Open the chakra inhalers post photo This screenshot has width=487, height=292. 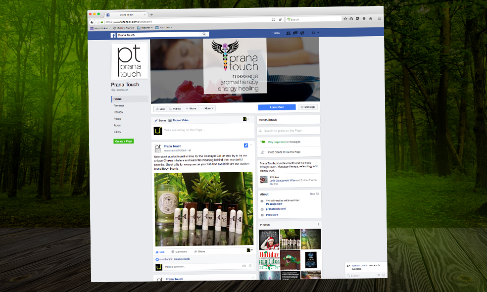click(204, 209)
